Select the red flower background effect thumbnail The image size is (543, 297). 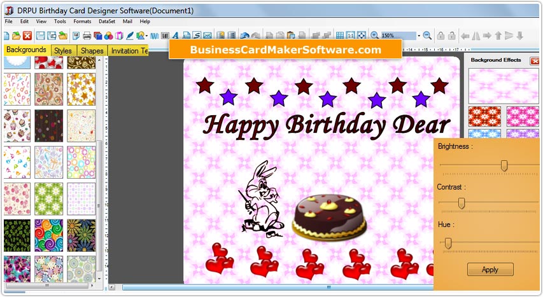click(484, 116)
